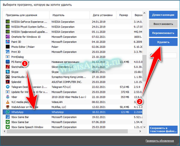The height and width of the screenshot is (146, 180).
Task: Click the WhatsApp icon in selected row
Action: pos(8,112)
